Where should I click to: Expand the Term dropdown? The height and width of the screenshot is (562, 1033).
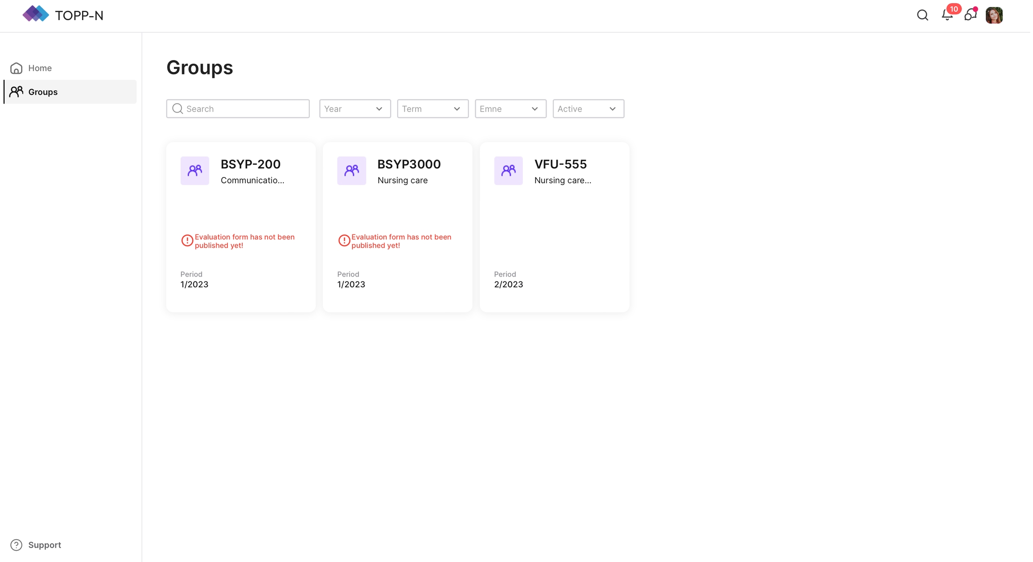coord(432,109)
